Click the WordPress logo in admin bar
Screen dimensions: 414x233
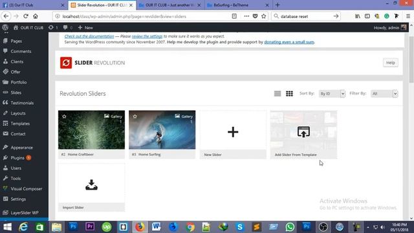tap(5, 27)
